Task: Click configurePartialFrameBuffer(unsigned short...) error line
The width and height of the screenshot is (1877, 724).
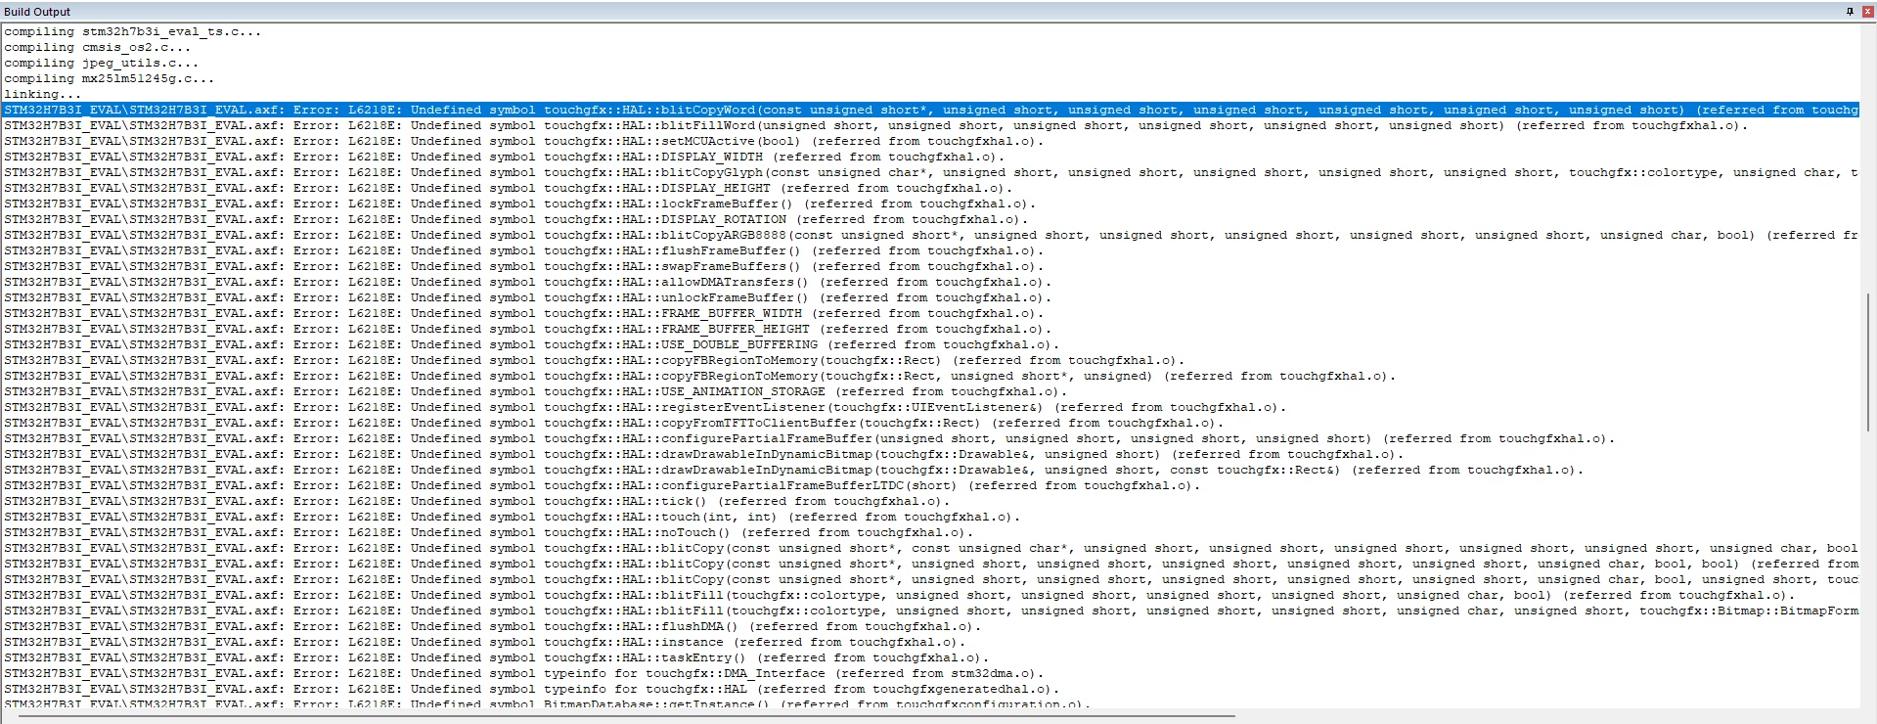Action: coord(810,438)
